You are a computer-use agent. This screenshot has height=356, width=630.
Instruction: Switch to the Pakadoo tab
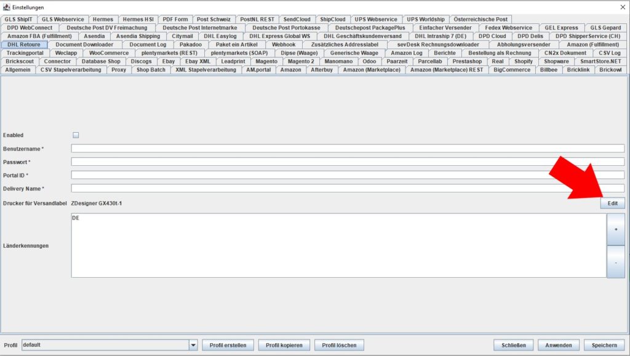coord(191,44)
